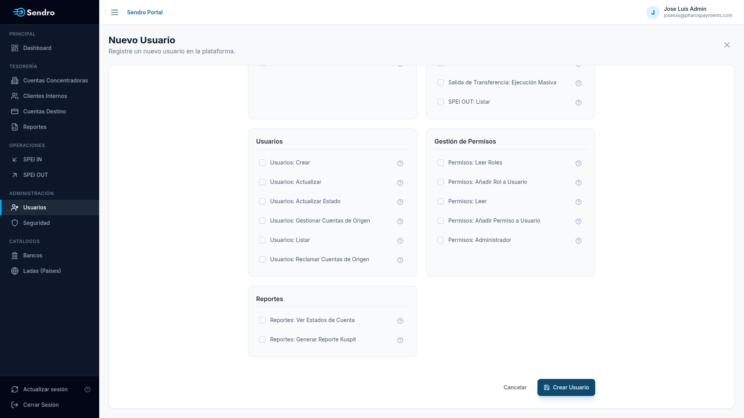Enable Usuarios: Crear permission checkbox
This screenshot has width=744, height=418.
[262, 163]
